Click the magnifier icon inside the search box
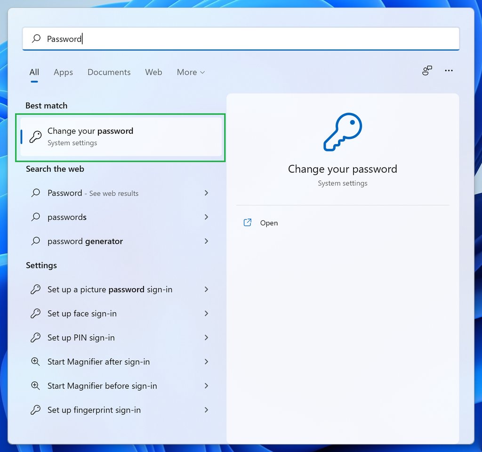 click(36, 39)
